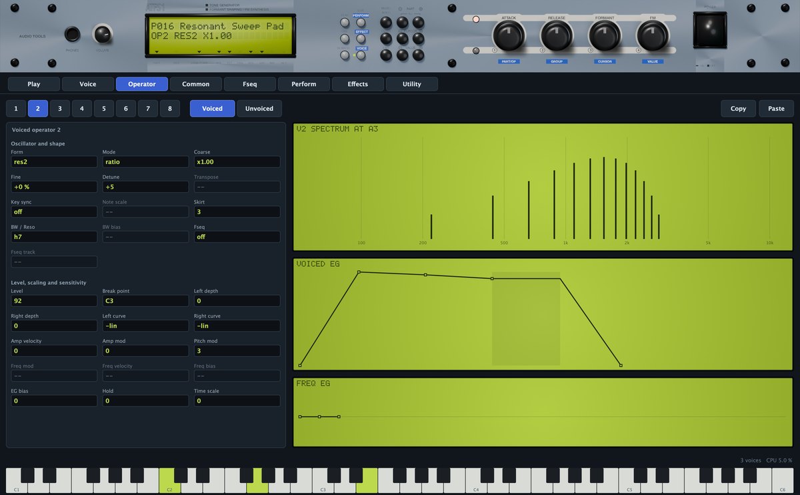Click the blue PART/OP label button
Screen dimensions: 800x495
[x=509, y=61]
